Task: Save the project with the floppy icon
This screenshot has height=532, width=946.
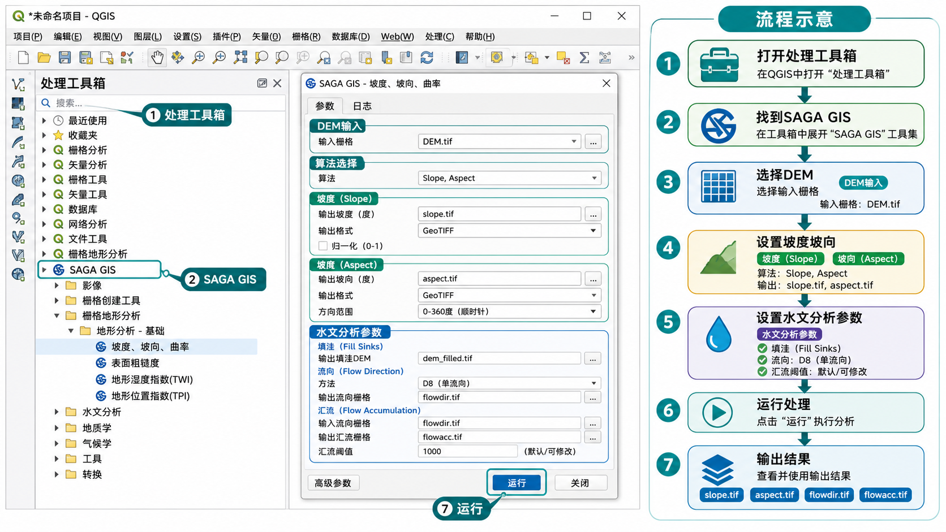Action: tap(64, 57)
